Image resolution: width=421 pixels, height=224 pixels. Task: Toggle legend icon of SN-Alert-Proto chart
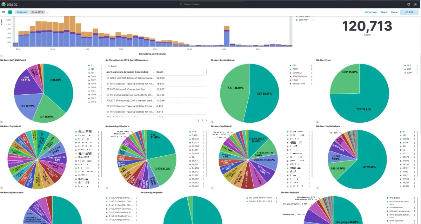click(x=318, y=121)
